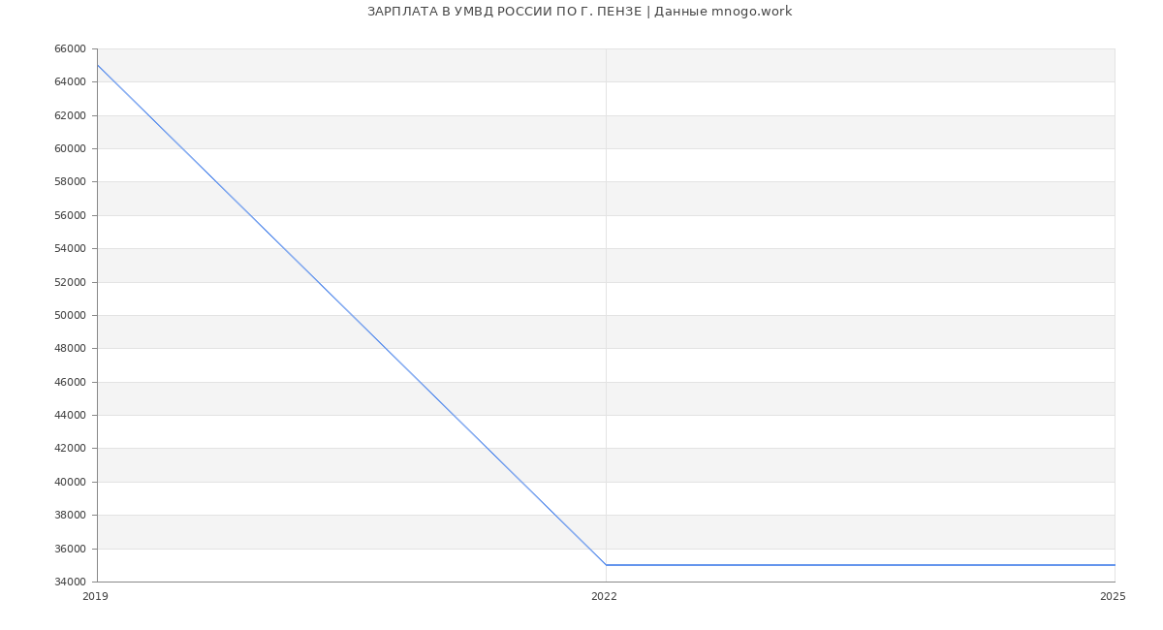
Task: Click the 64000 y-axis label
Action: pos(70,81)
